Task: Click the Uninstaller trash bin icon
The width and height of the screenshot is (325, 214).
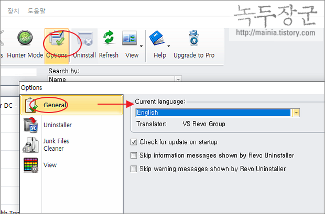Action: (31, 125)
